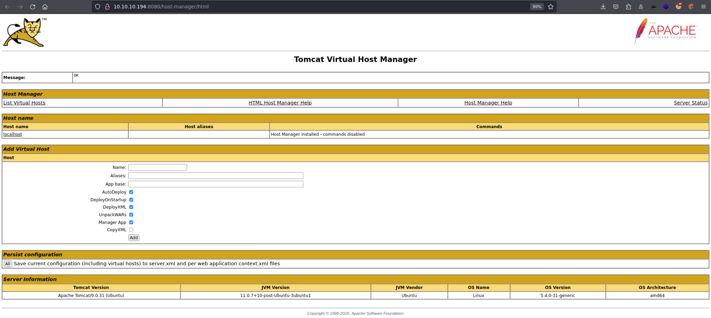Image resolution: width=711 pixels, height=318 pixels.
Task: Click the Aliases input field
Action: click(216, 176)
